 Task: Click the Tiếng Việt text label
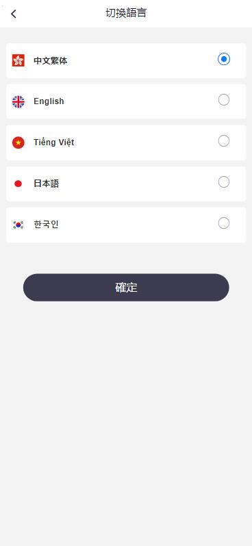[54, 142]
